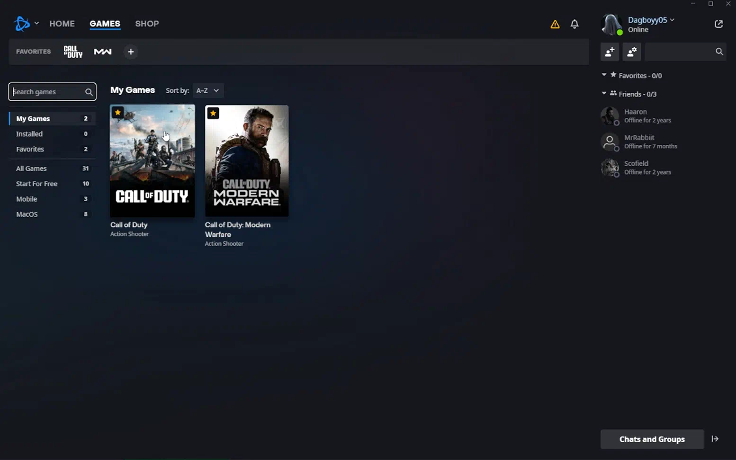Select friend MrRabbiit
Image resolution: width=736 pixels, height=460 pixels.
pos(663,142)
